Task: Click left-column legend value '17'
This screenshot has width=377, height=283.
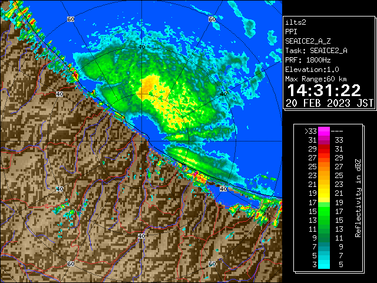Action: click(x=313, y=203)
